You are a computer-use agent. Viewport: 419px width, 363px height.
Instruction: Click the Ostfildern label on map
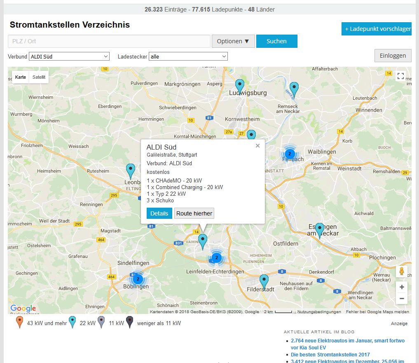tap(286, 244)
